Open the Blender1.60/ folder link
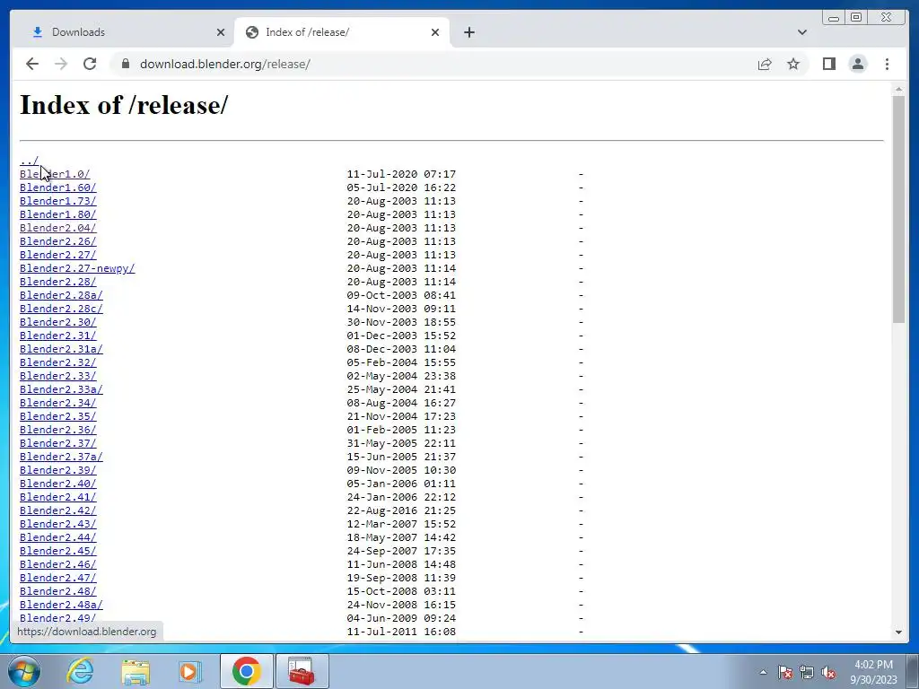Screen dimensions: 919x689 (x=57, y=188)
